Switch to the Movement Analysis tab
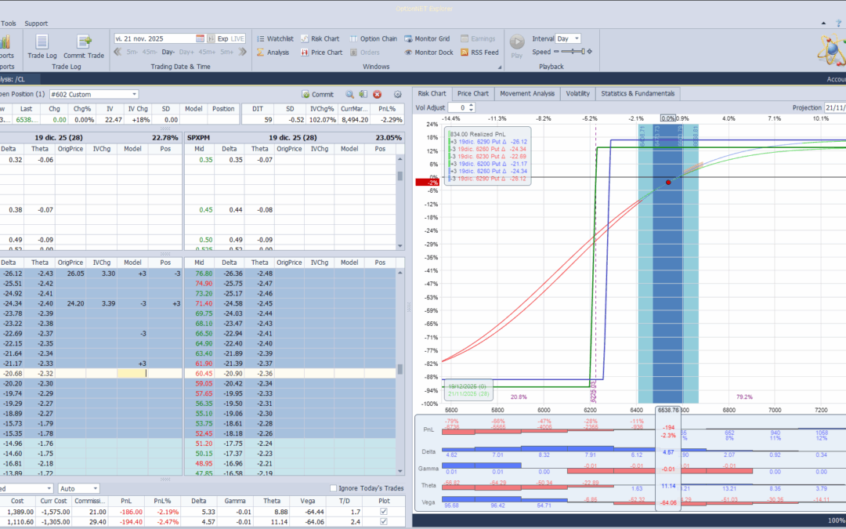The width and height of the screenshot is (846, 529). (527, 93)
